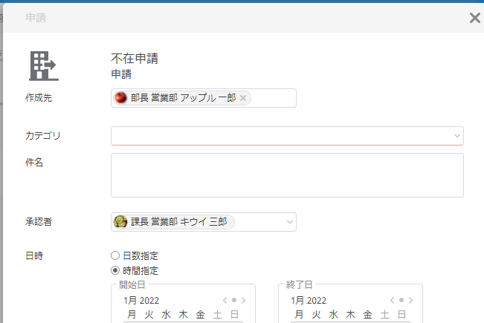This screenshot has height=323, width=484.
Task: Go to next month in 開始日 calendar
Action: [244, 300]
